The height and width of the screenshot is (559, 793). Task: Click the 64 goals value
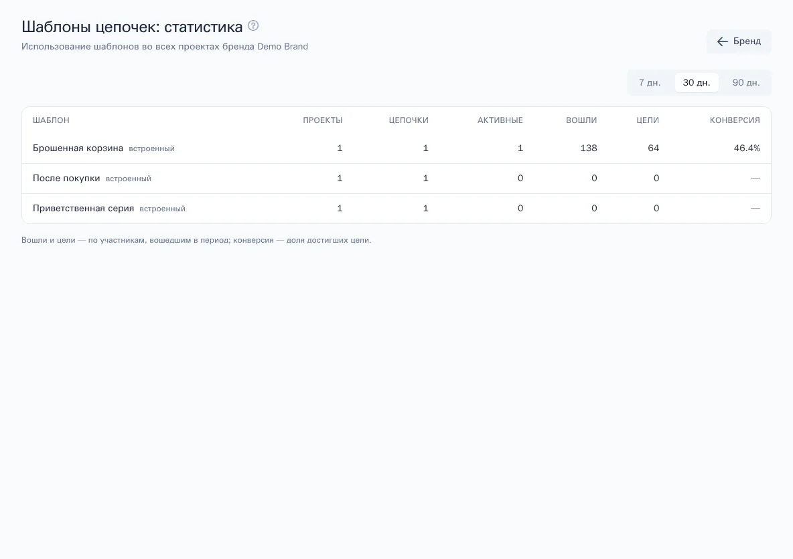[654, 148]
